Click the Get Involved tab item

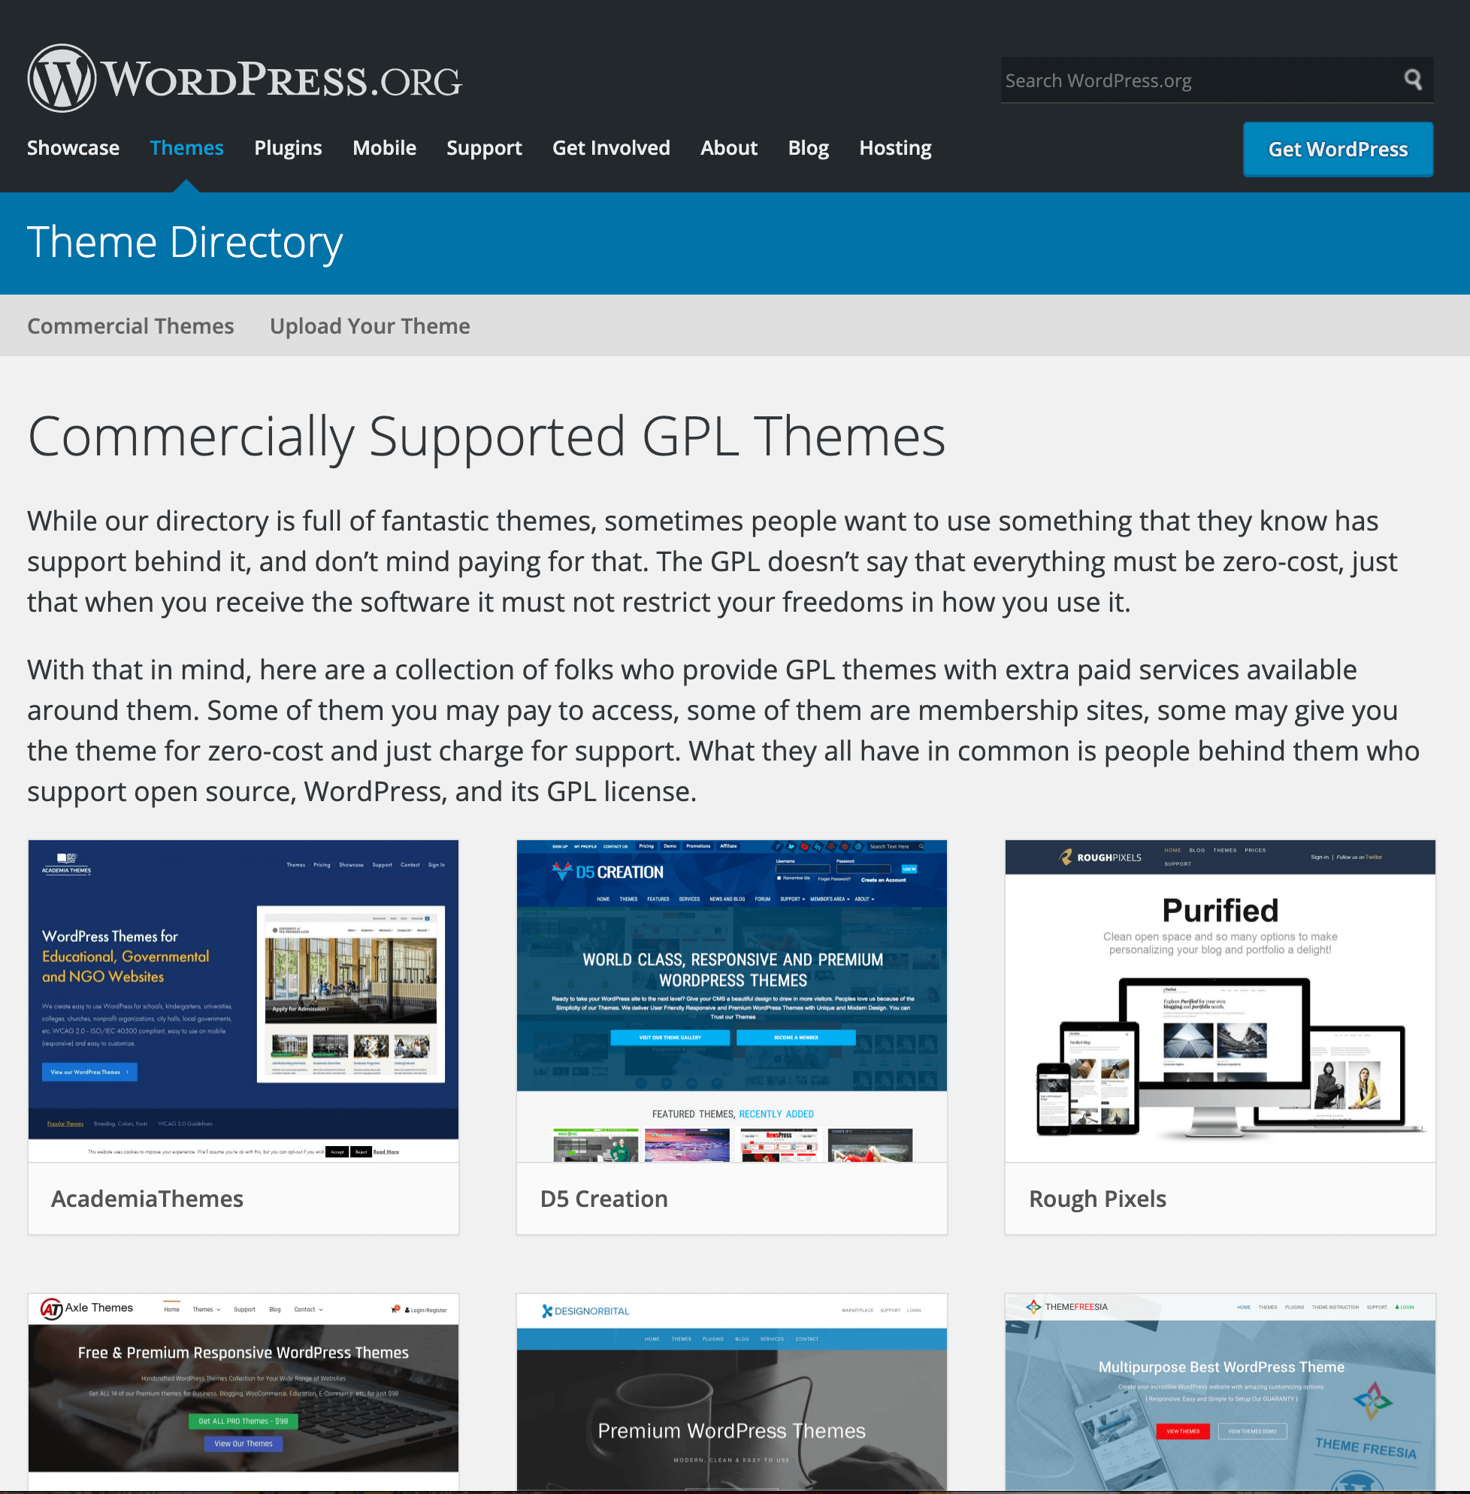click(611, 148)
